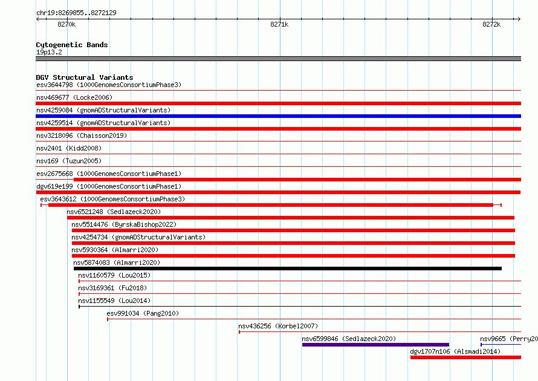538x381 pixels.
Task: Open dgv1707n106 (Alsmadi2014) label
Action: tap(455, 351)
